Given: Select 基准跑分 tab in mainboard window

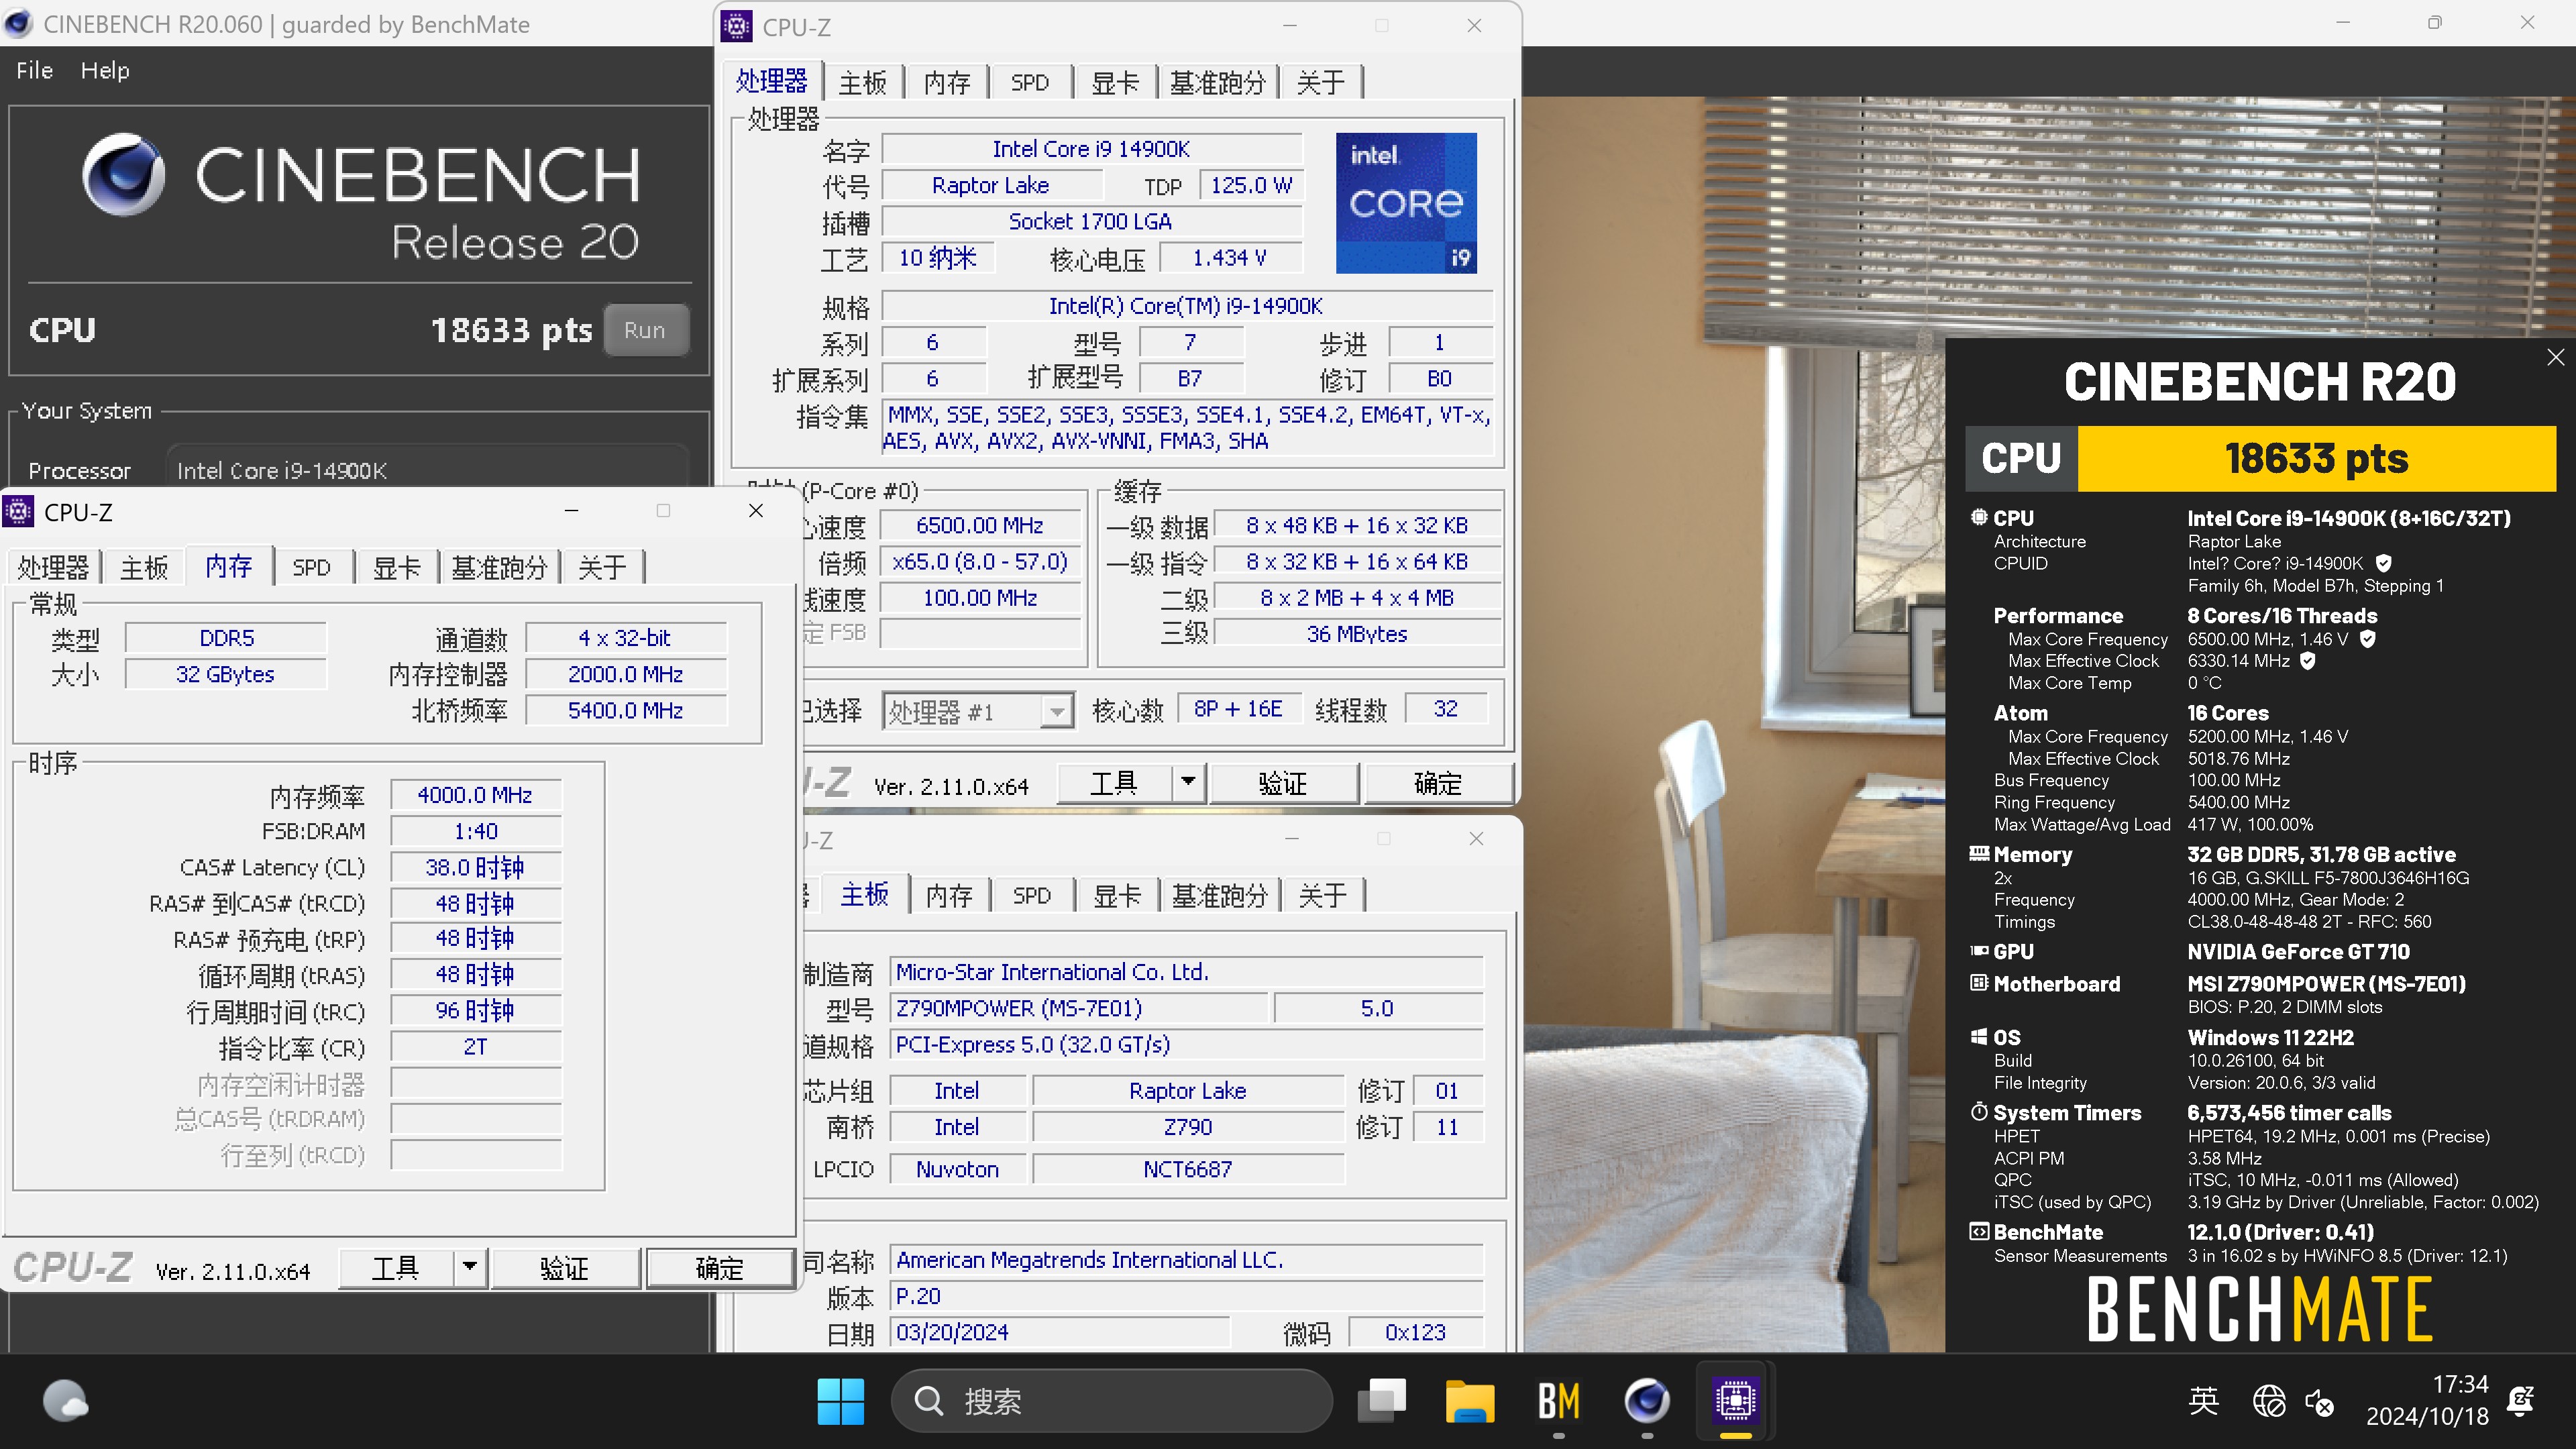Looking at the screenshot, I should pyautogui.click(x=1219, y=895).
